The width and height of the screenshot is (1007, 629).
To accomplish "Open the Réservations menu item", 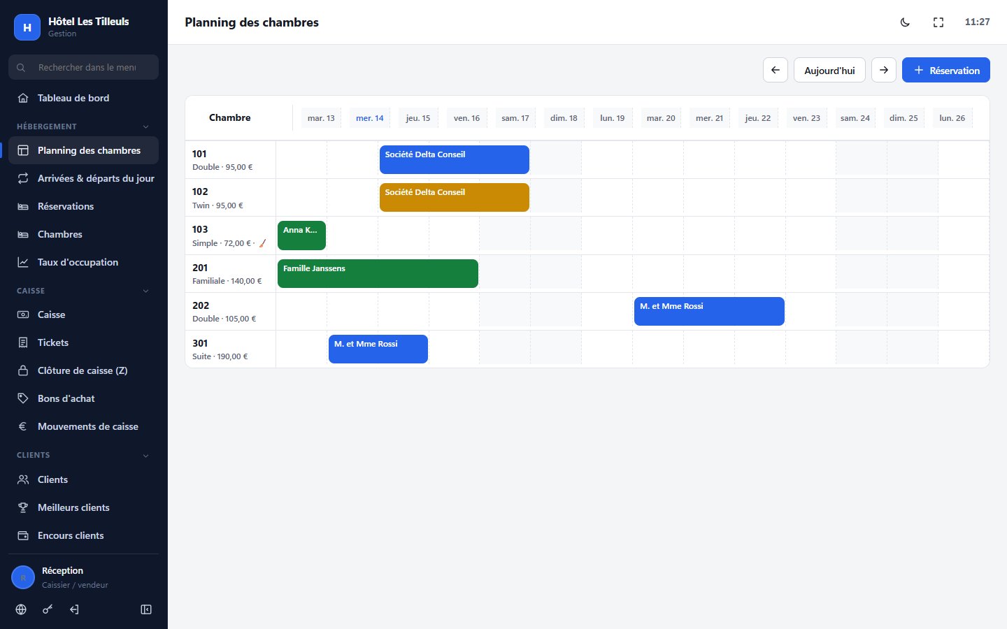I will click(x=83, y=206).
